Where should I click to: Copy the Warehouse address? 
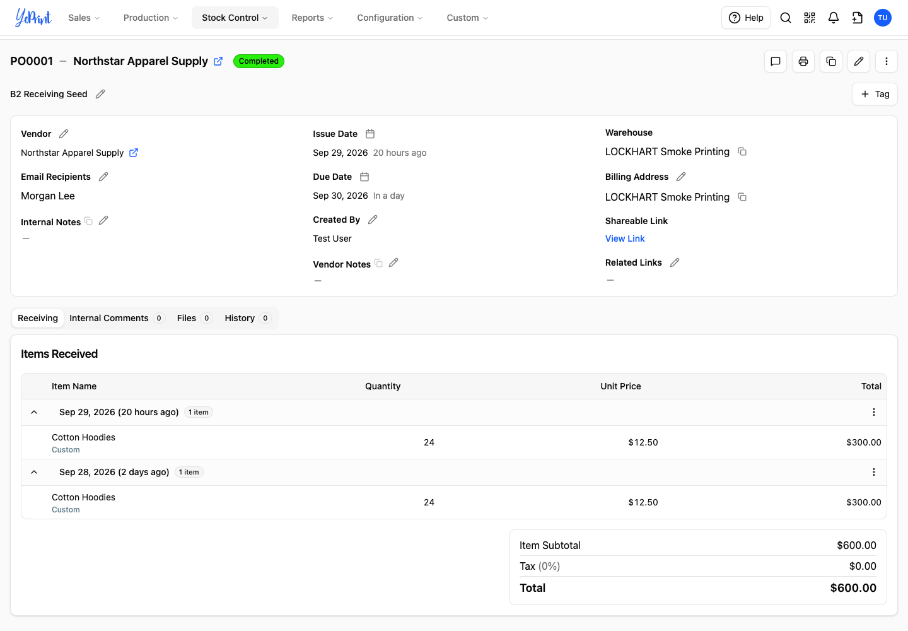[742, 151]
